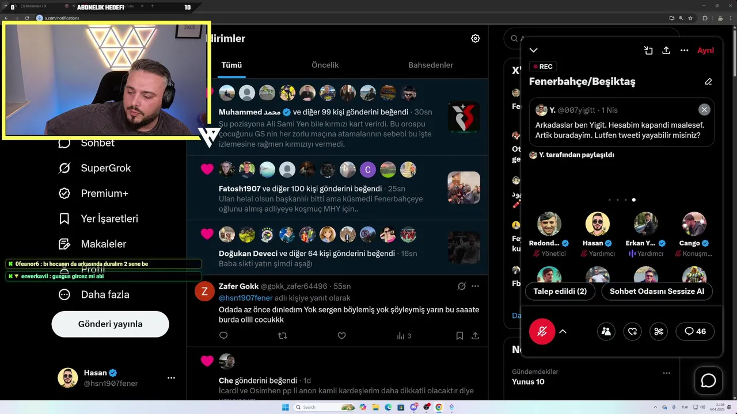Send a heart reaction in the Space

(632, 331)
